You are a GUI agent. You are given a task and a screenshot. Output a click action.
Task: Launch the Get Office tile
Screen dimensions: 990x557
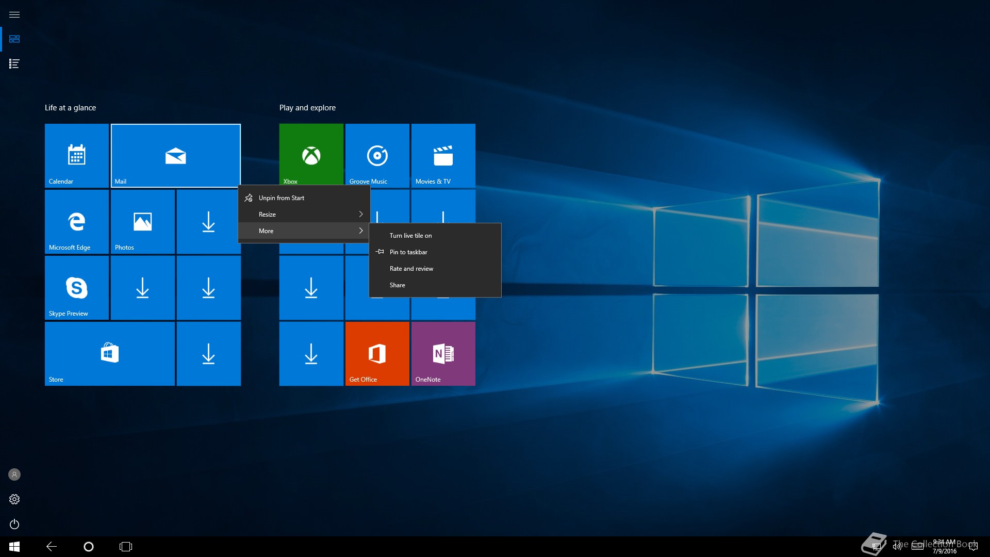click(377, 354)
